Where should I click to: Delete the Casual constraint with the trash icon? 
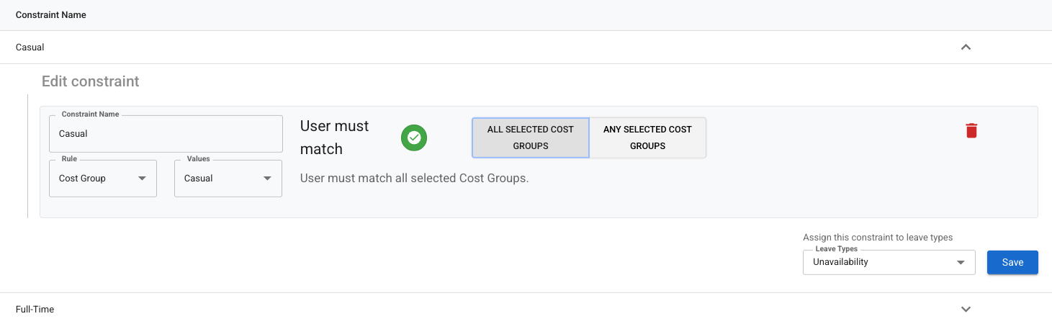pyautogui.click(x=971, y=130)
